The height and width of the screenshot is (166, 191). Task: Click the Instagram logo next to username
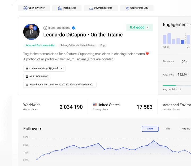pyautogui.click(x=45, y=28)
